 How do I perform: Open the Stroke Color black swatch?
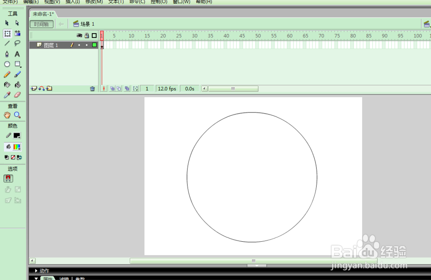point(17,135)
